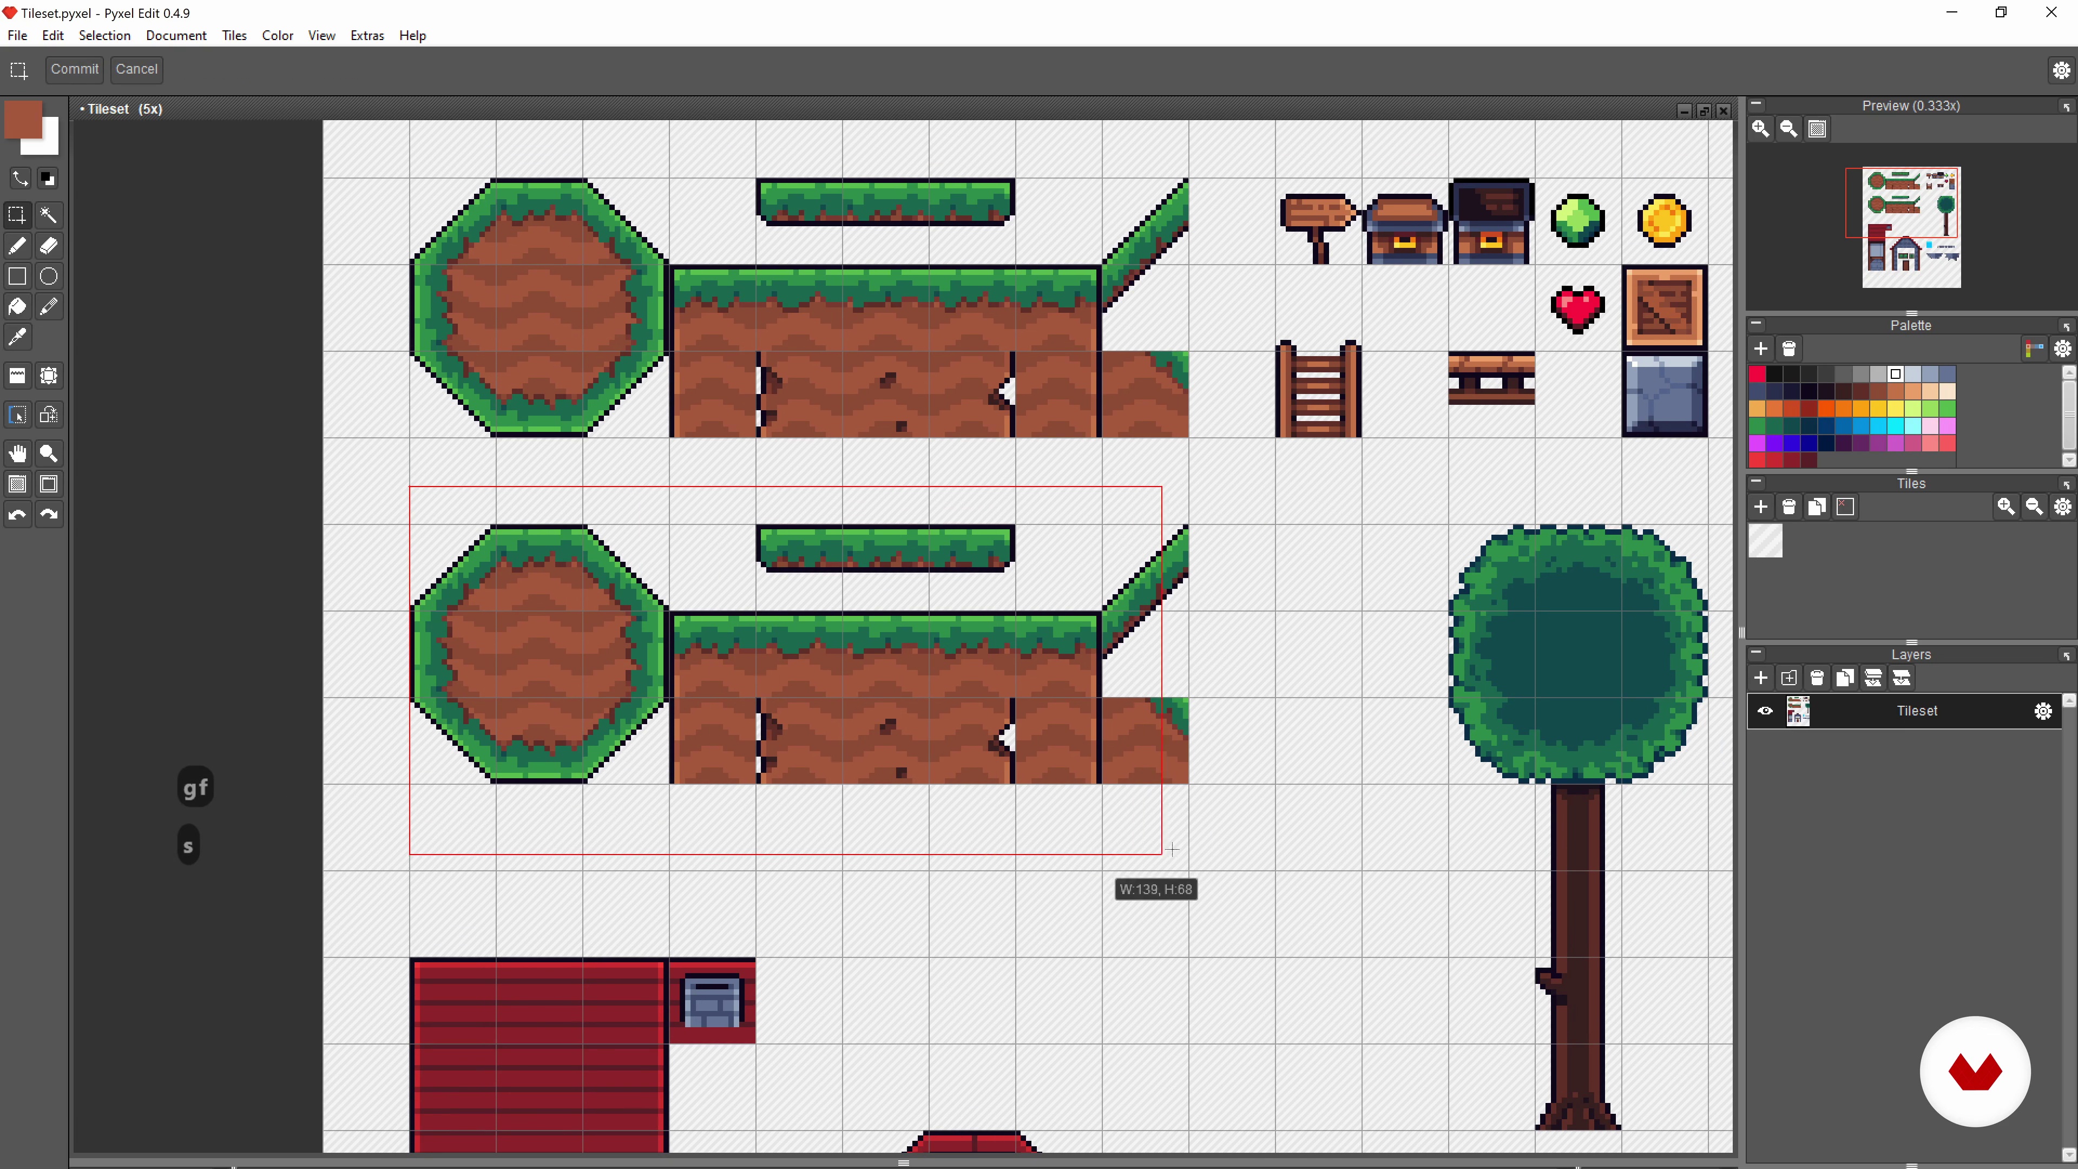Open the Color menu
Viewport: 2078px width, 1169px height.
click(x=278, y=36)
